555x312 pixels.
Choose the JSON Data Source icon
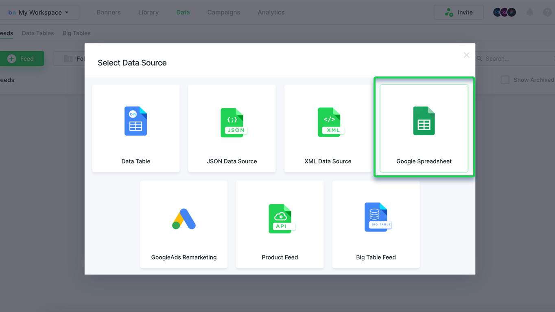(234, 122)
